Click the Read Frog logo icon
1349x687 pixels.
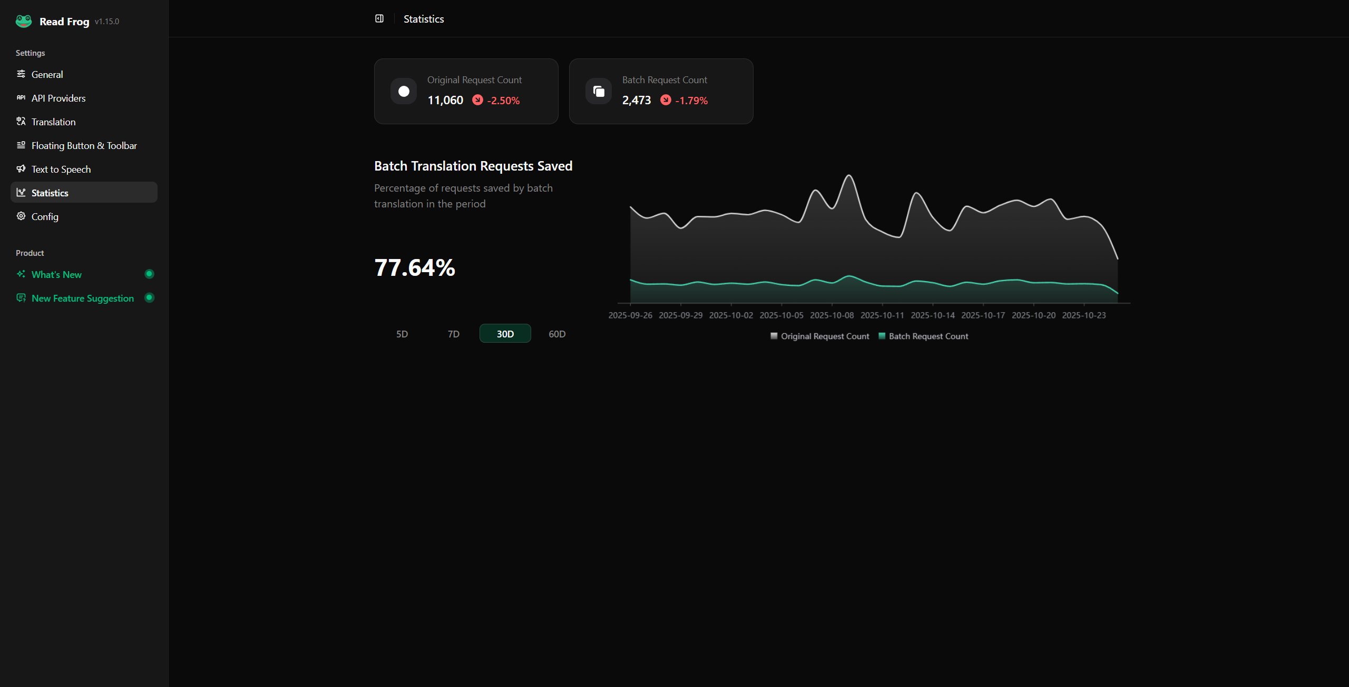click(24, 21)
